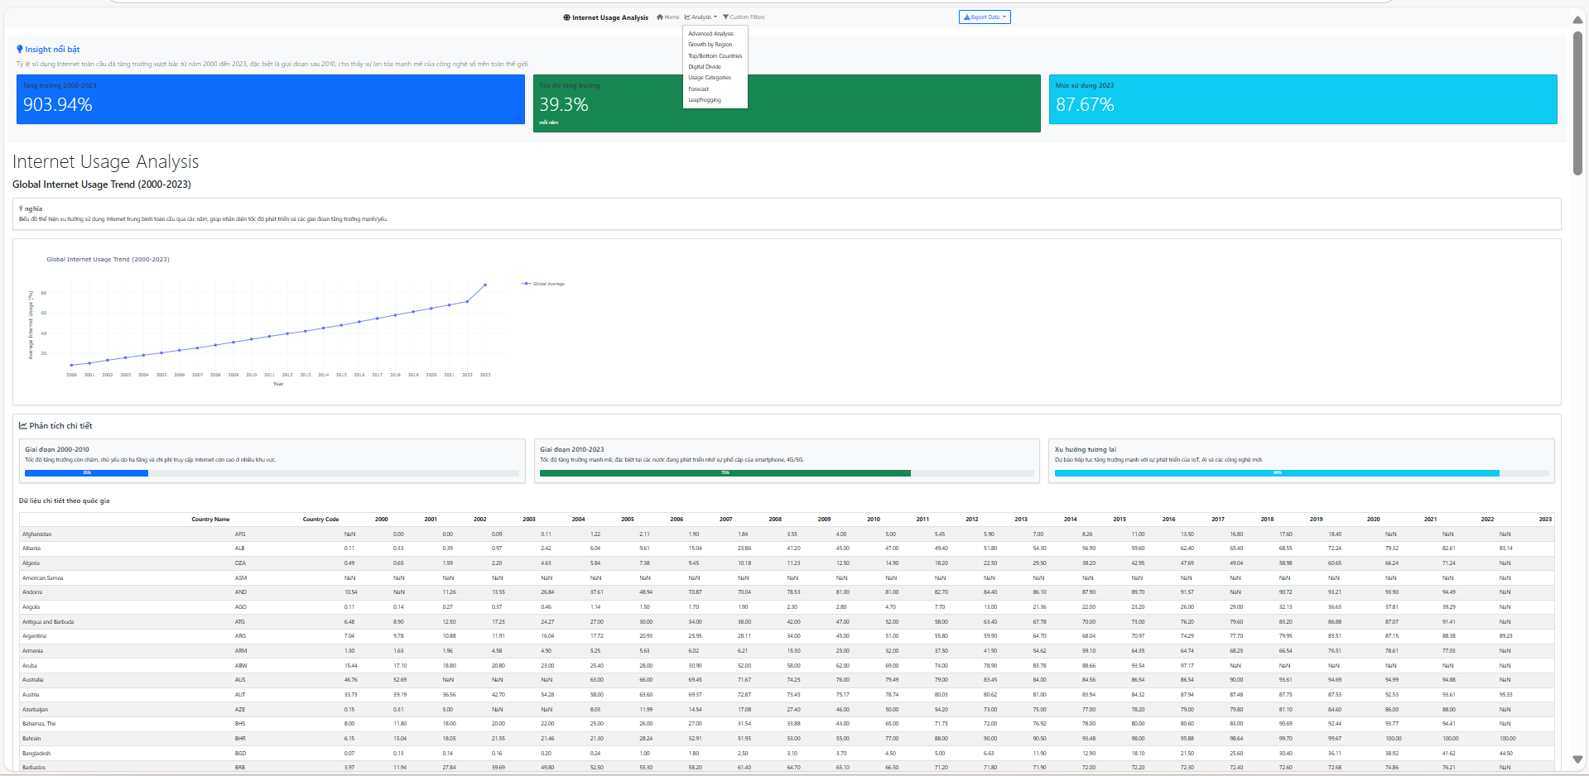The width and height of the screenshot is (1589, 776).
Task: Click the scrollbar up arrow
Action: (1578, 20)
